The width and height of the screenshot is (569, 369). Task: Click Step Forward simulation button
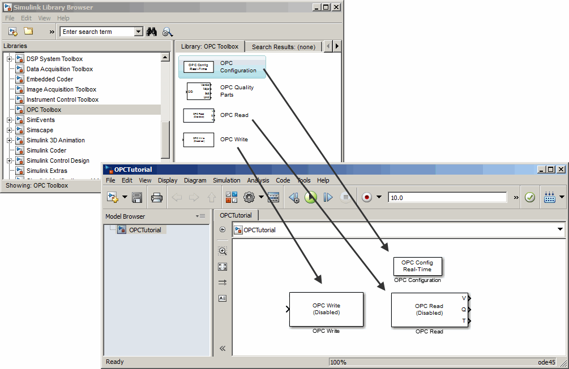(328, 197)
